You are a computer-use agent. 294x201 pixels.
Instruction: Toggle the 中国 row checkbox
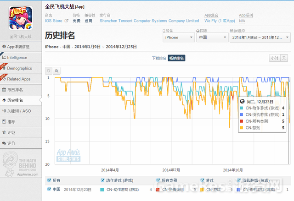click(49, 189)
